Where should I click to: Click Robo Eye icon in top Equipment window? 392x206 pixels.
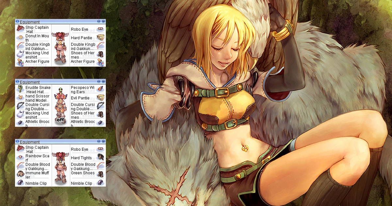100,28
